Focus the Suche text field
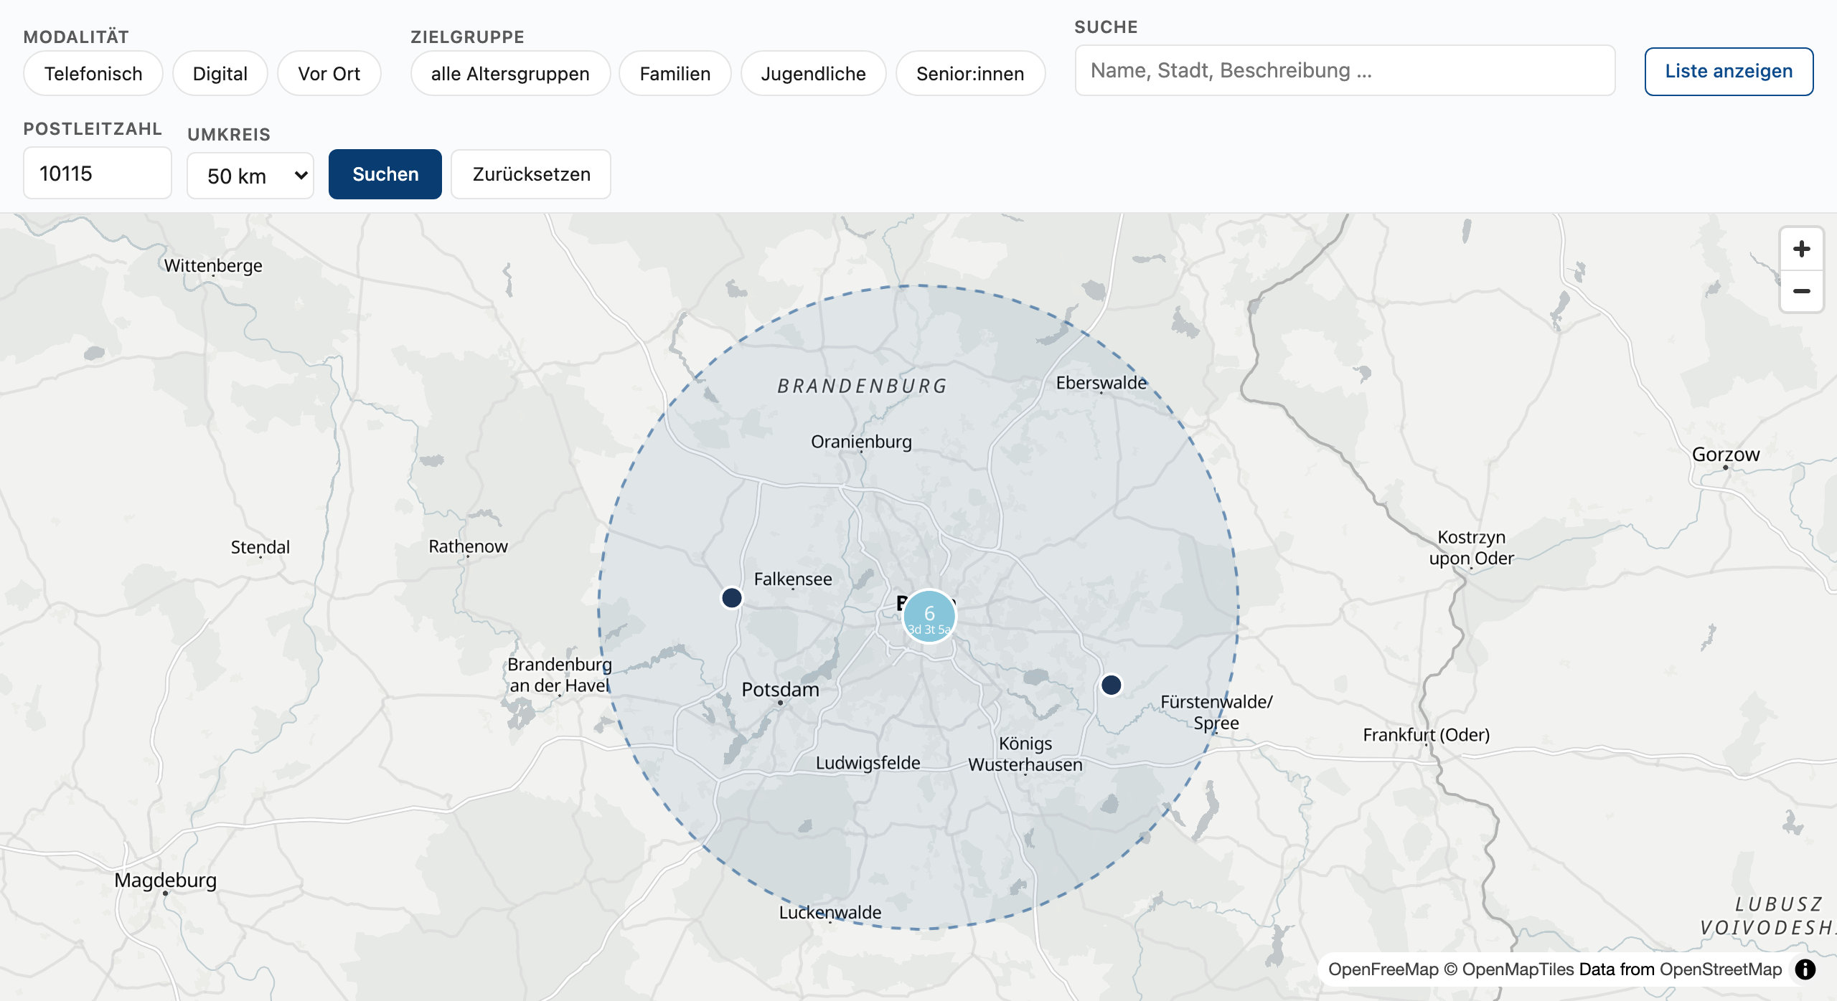The height and width of the screenshot is (1001, 1837). [1345, 70]
